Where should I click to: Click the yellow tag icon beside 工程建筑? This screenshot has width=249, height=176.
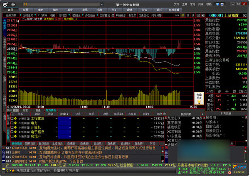(15, 118)
